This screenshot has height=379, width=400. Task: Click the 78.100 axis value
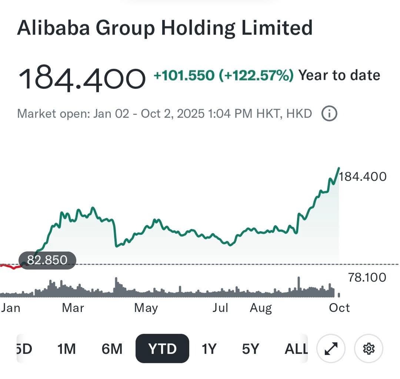[367, 277]
